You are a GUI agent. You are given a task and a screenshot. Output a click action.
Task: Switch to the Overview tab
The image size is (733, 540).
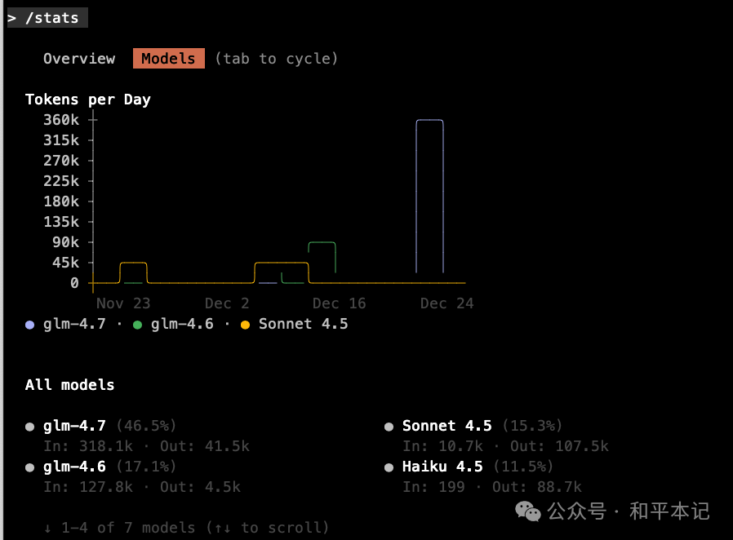[x=79, y=59]
